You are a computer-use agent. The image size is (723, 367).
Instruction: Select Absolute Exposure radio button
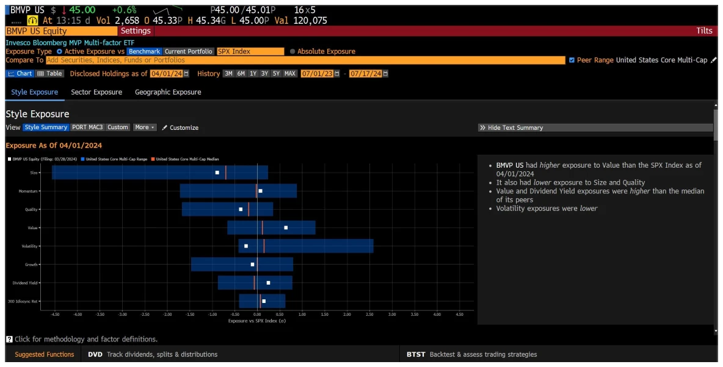click(x=292, y=52)
